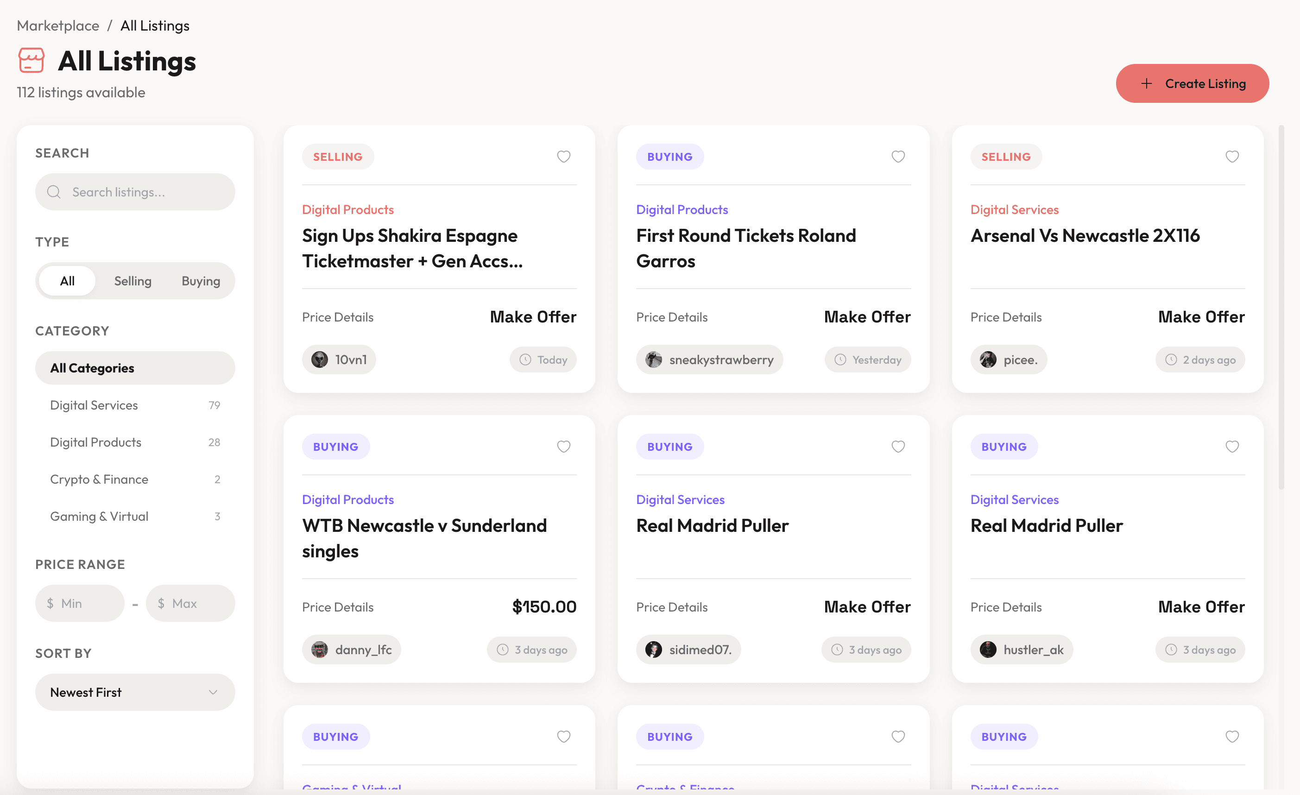This screenshot has height=795, width=1300.
Task: Favorite the Arsenal Vs Newcastle 2X116 listing
Action: [x=1232, y=157]
